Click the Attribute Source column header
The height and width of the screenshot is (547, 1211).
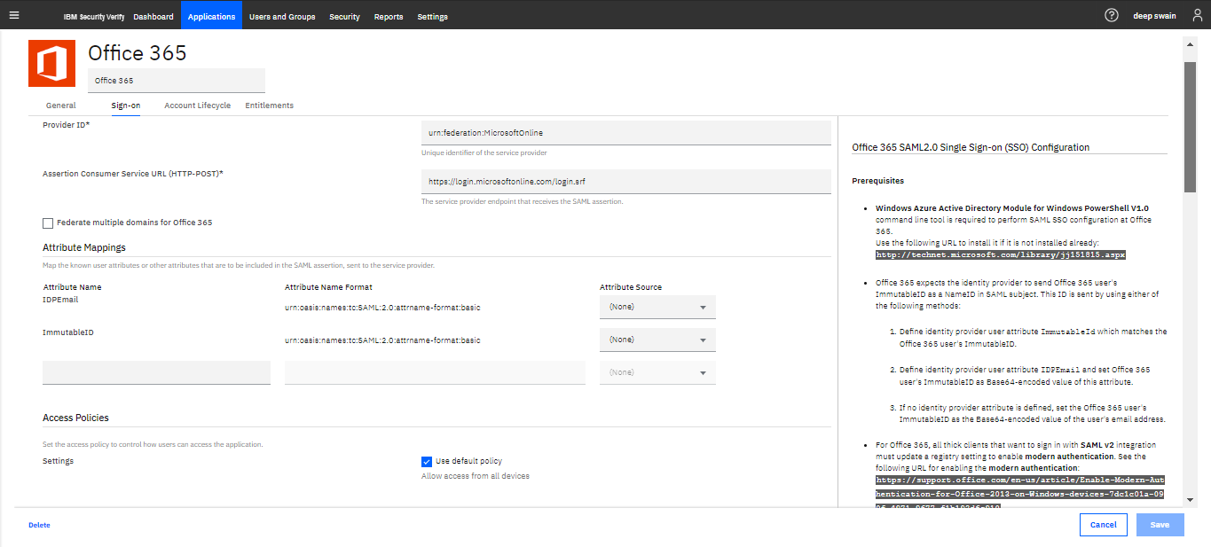pos(631,287)
